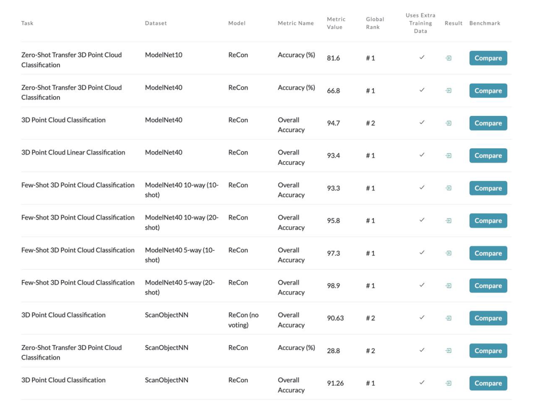This screenshot has height=415, width=537.
Task: Open result icon for the 28.8 accuracy row
Action: (448, 351)
